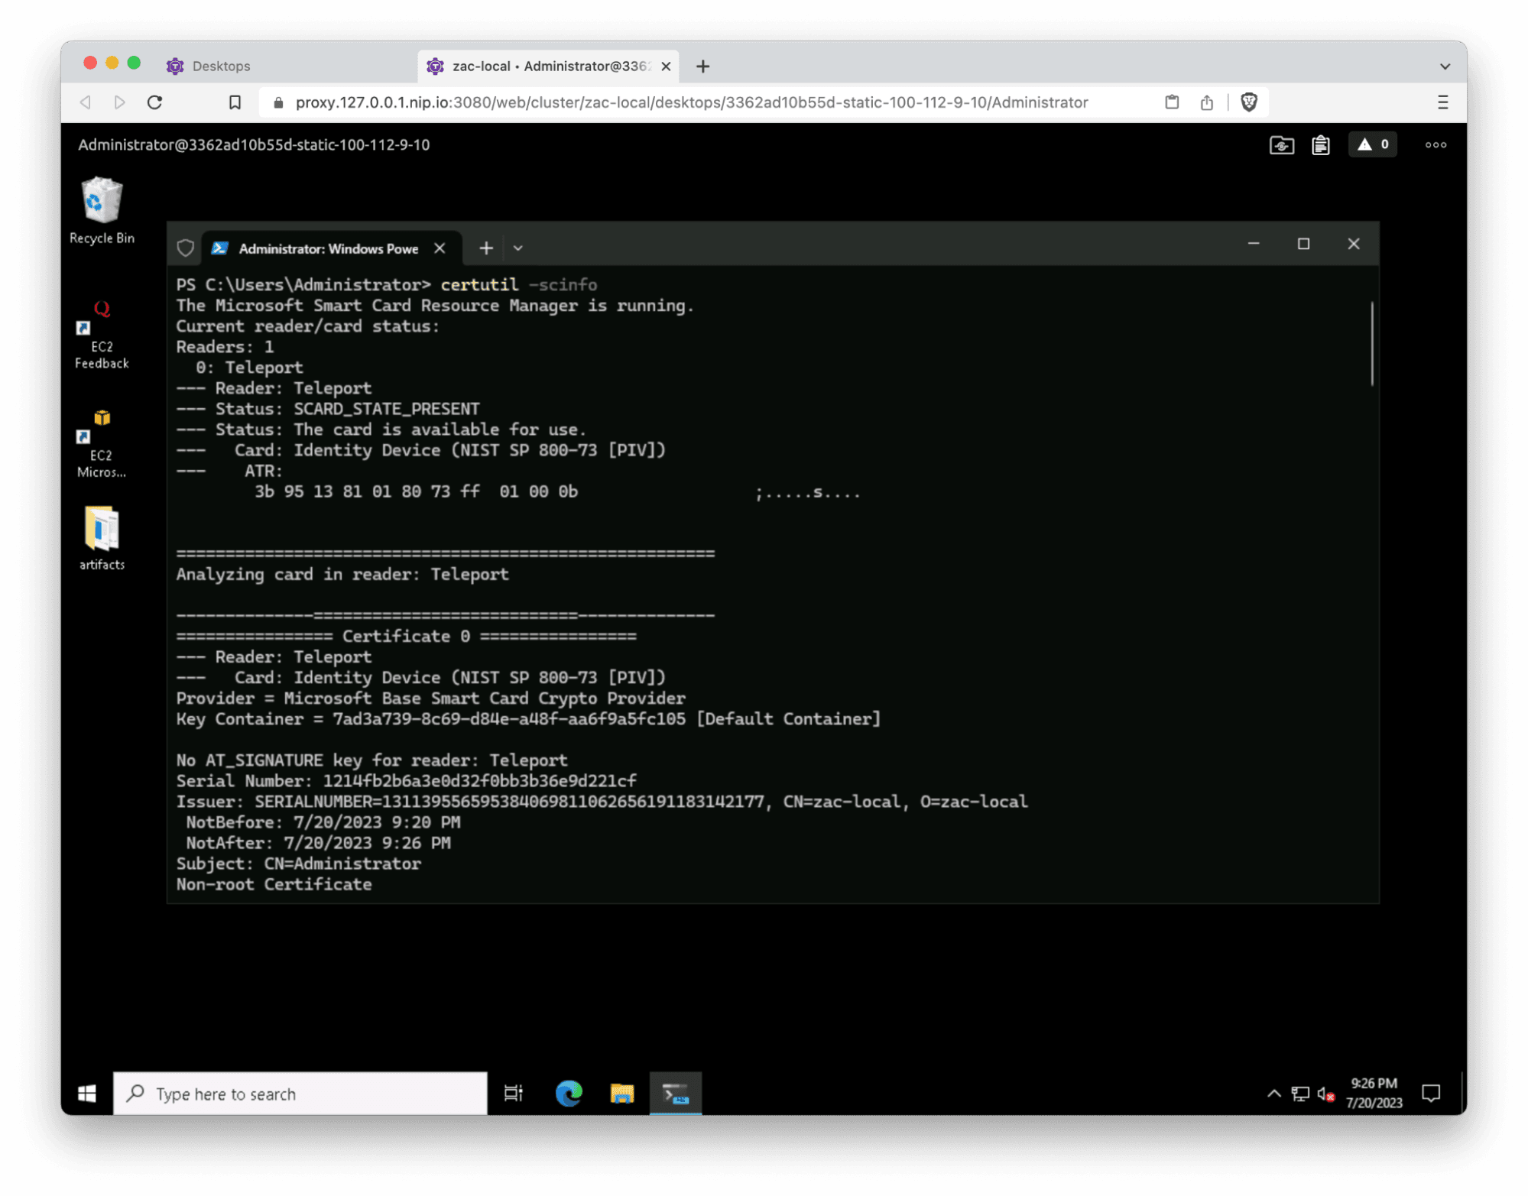Expand the browser tab list chevron
The image size is (1528, 1196).
coord(1445,66)
